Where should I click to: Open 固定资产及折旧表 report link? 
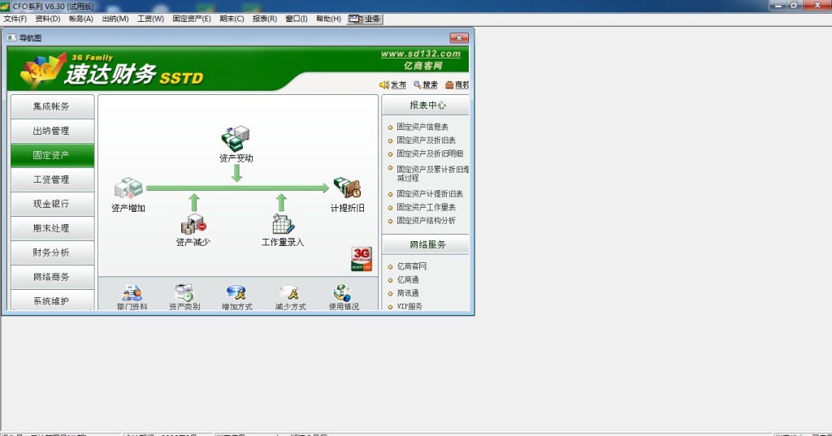click(426, 140)
